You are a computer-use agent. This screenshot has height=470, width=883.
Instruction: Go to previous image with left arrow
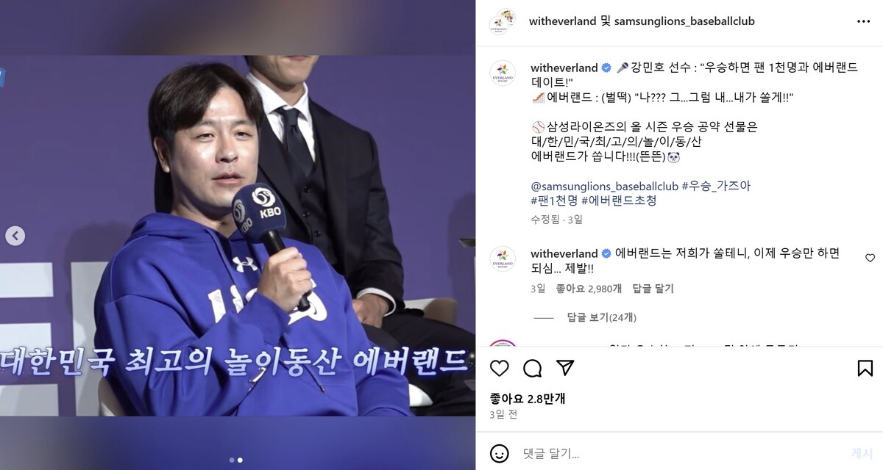[x=15, y=236]
